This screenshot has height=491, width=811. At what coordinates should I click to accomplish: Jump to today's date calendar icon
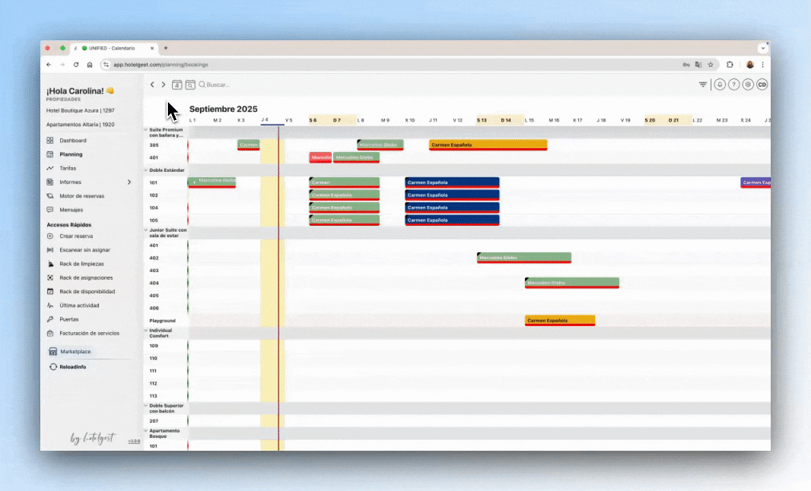[177, 85]
